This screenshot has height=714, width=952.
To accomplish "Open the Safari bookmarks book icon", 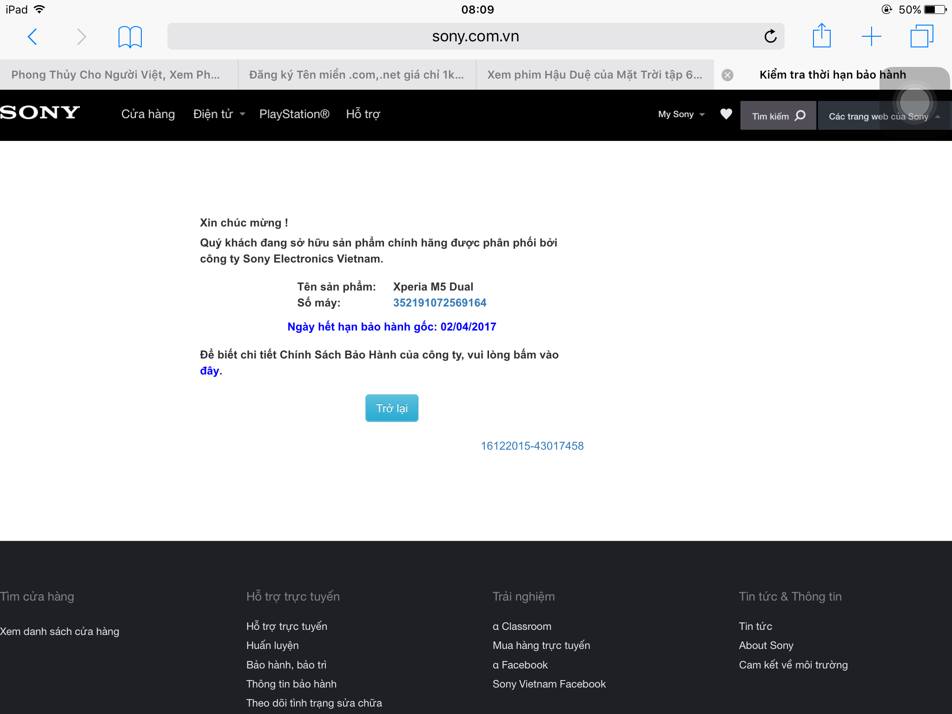I will click(x=130, y=37).
